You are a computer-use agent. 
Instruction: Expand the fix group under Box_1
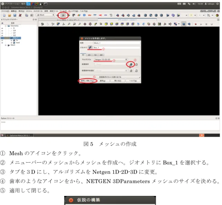pos(11,40)
